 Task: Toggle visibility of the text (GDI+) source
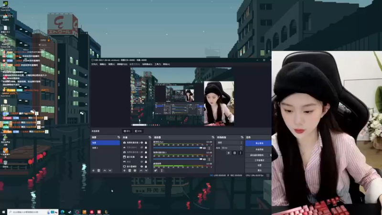tap(142, 148)
